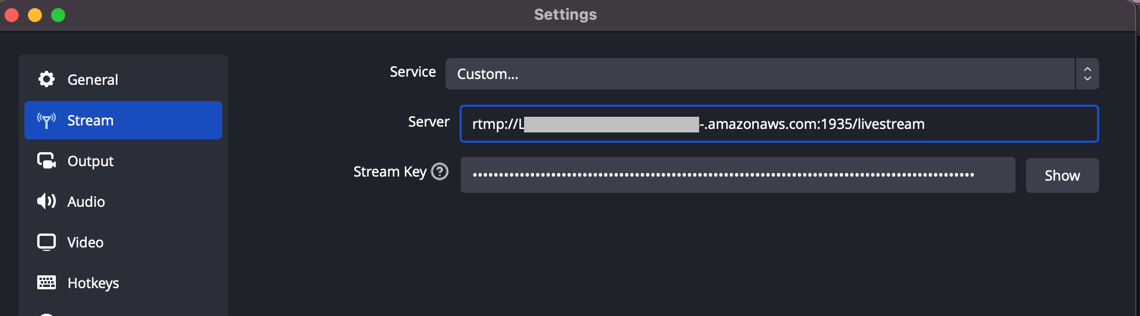The height and width of the screenshot is (316, 1140).
Task: Click into the Server URL field
Action: pos(779,124)
